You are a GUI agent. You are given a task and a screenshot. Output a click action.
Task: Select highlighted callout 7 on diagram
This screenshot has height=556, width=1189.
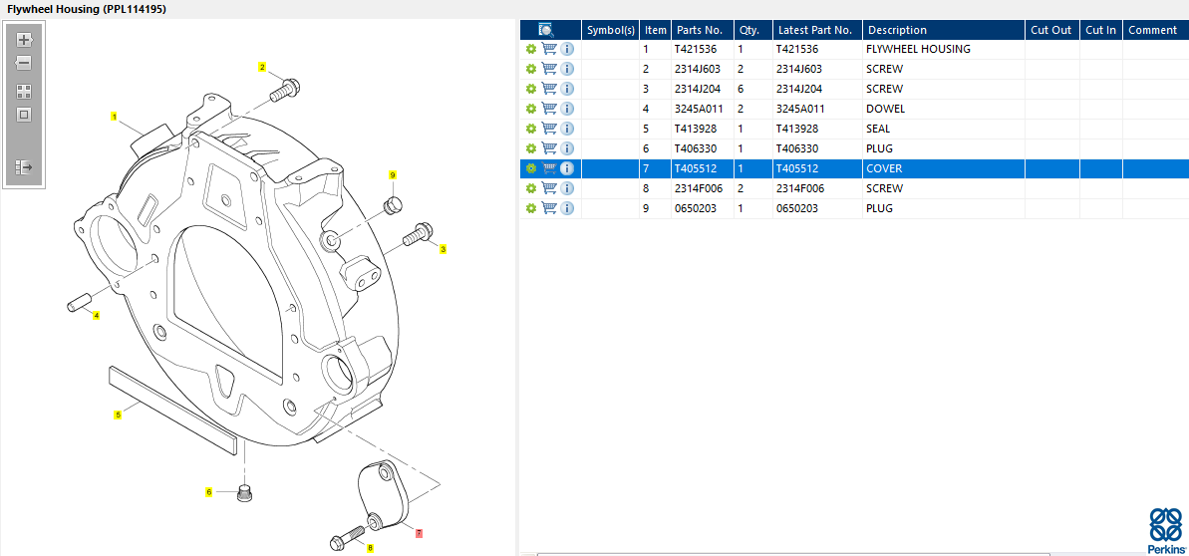pyautogui.click(x=419, y=533)
